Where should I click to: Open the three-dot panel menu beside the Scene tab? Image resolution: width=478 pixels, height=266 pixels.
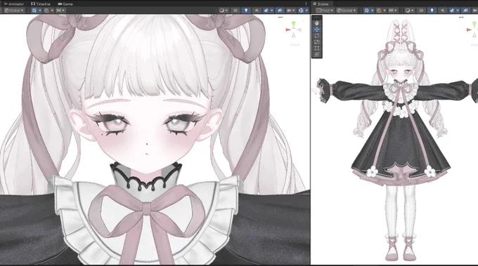[306, 4]
